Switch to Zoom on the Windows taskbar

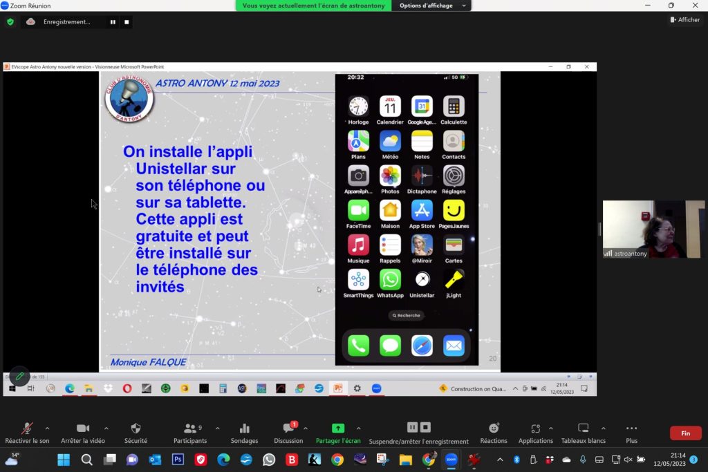tap(451, 460)
